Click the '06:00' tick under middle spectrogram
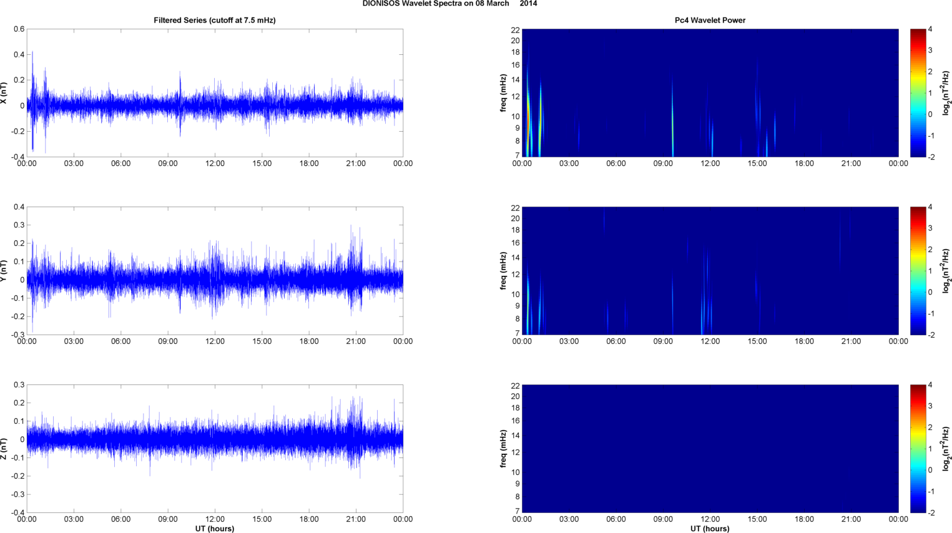 click(x=616, y=341)
